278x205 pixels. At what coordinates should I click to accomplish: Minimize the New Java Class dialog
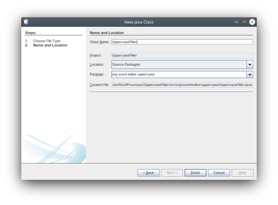(x=237, y=22)
